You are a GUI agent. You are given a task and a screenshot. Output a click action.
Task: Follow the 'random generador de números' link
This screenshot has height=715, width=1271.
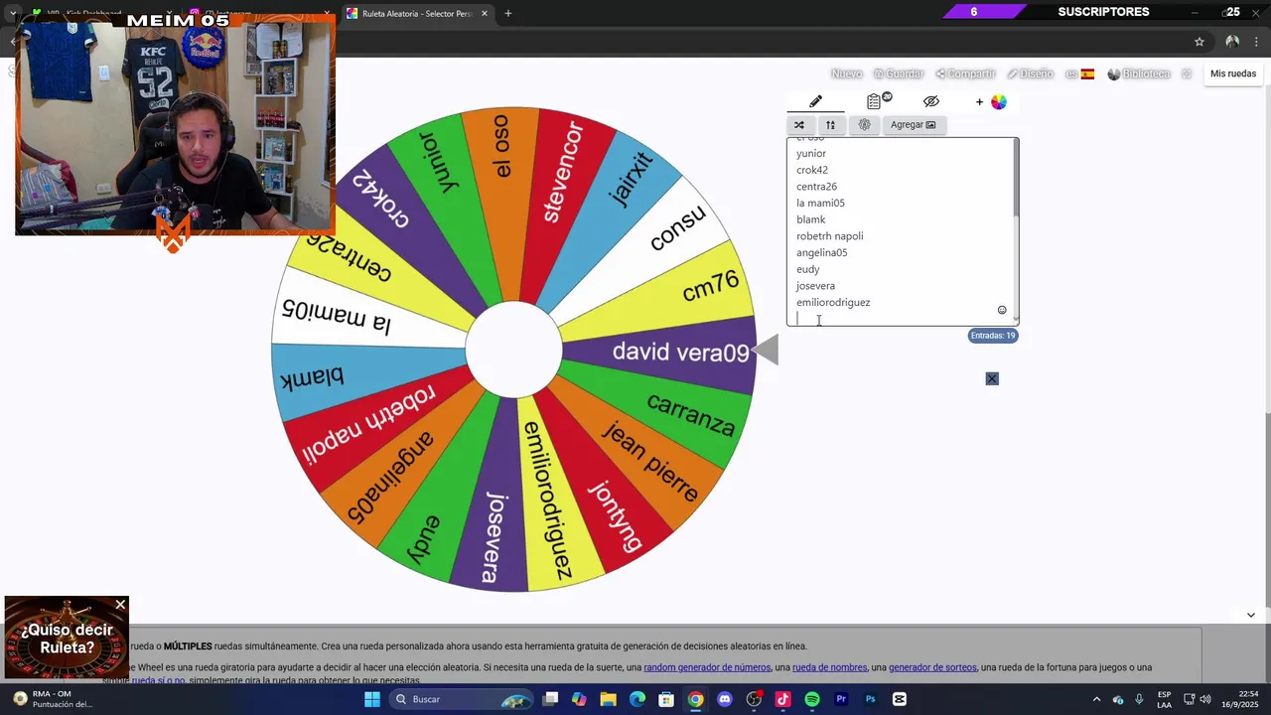(707, 667)
